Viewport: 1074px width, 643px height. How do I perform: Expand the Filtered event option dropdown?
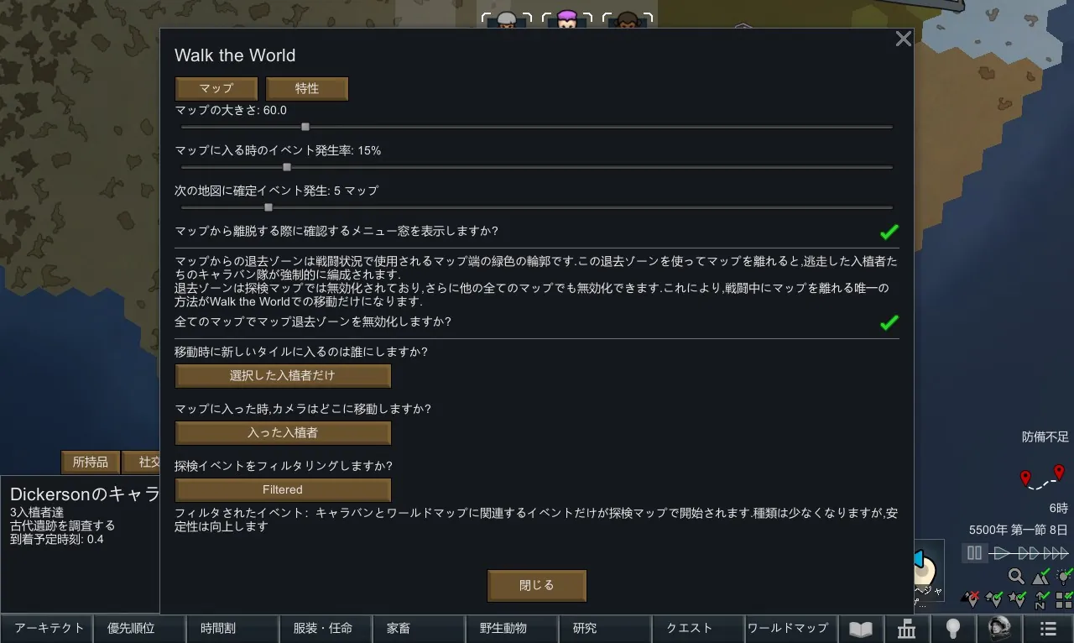tap(283, 490)
